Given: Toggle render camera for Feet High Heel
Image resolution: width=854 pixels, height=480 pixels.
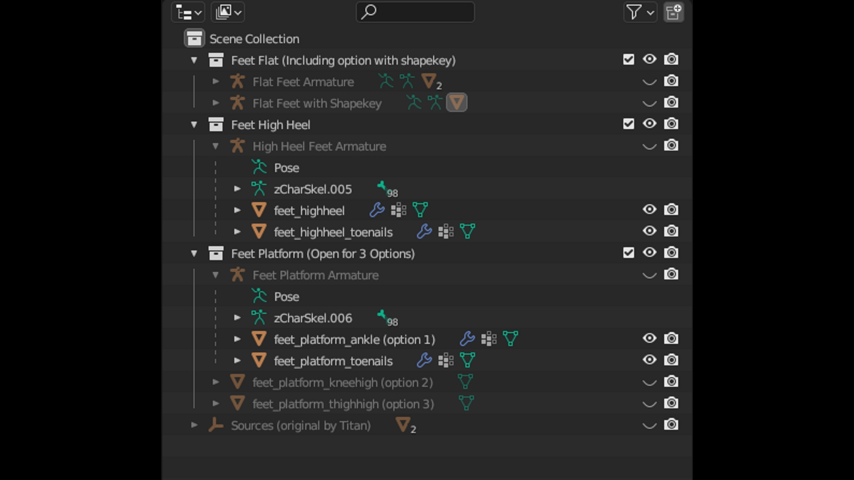Looking at the screenshot, I should (671, 124).
